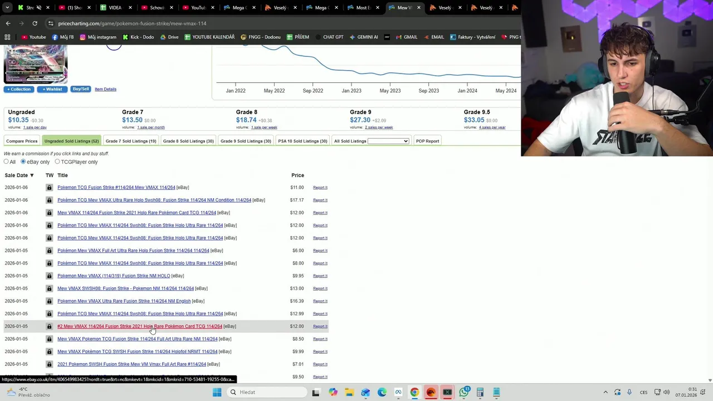The image size is (713, 401).
Task: Click Report It for the $6.00 listing
Action: click(320, 251)
